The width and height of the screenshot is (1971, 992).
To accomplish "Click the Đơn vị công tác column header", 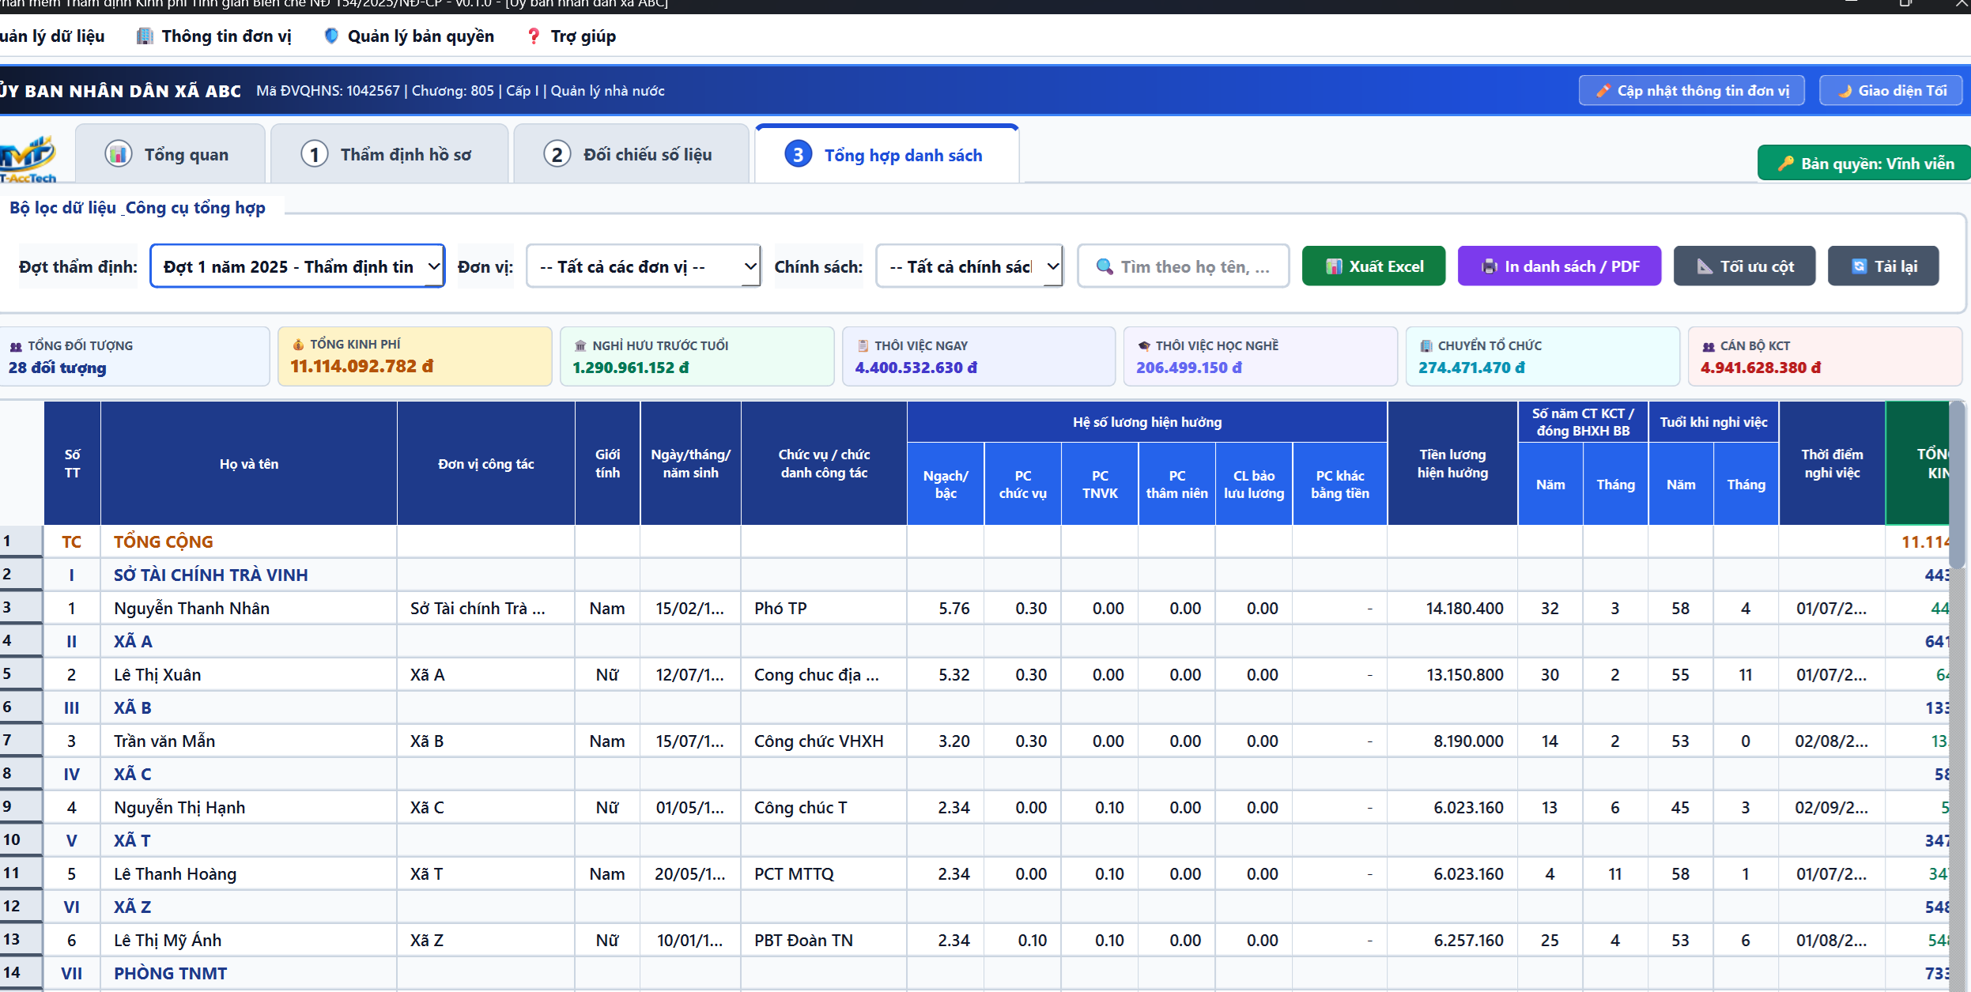I will 486,464.
